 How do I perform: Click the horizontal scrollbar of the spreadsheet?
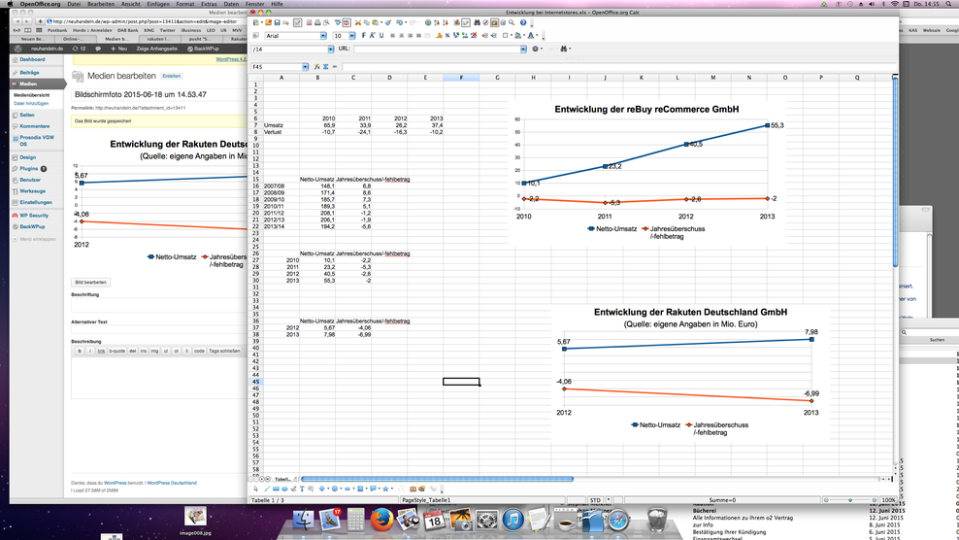(x=438, y=479)
